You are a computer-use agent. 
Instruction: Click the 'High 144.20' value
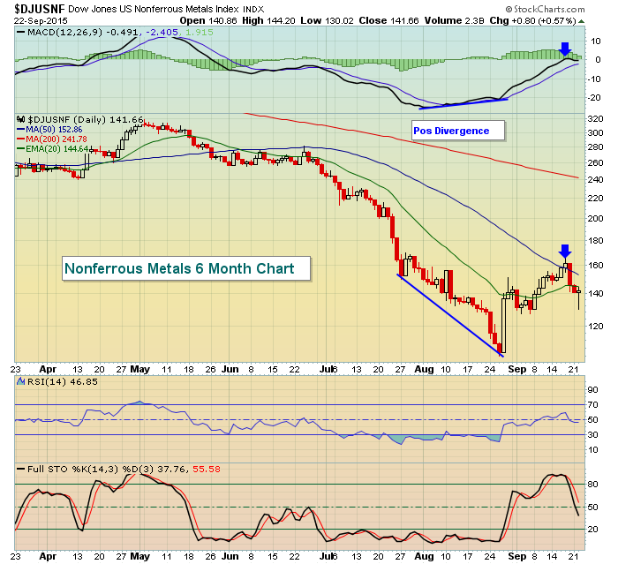(268, 21)
